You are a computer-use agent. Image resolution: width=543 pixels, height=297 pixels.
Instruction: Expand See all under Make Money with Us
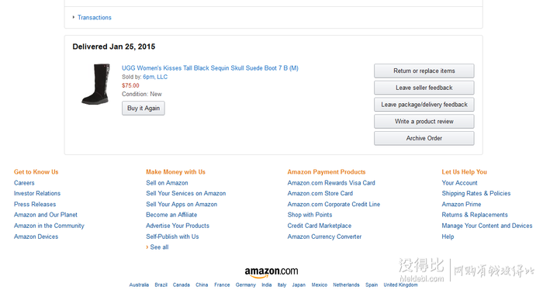pyautogui.click(x=159, y=247)
